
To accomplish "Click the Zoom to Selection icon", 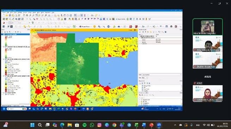I will coord(39,15).
